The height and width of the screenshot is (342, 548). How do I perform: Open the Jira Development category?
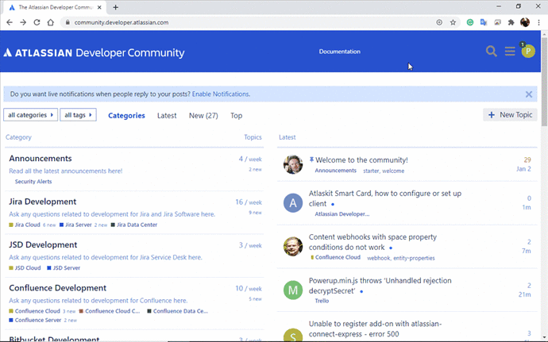42,202
